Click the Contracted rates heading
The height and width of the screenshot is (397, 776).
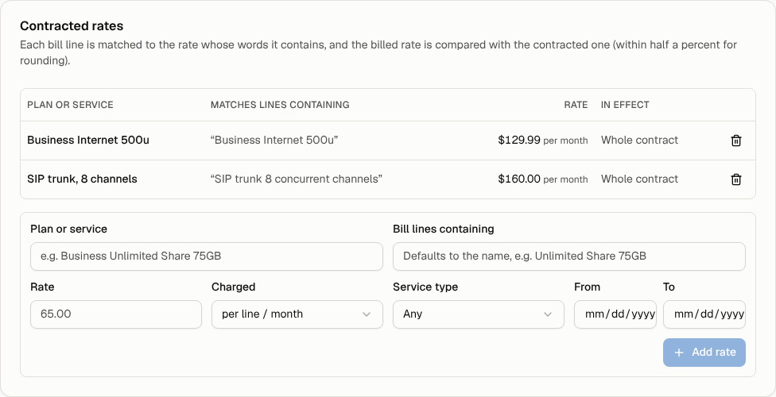(72, 25)
